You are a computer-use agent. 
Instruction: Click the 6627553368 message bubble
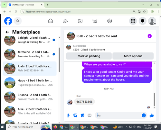[x=84, y=102]
